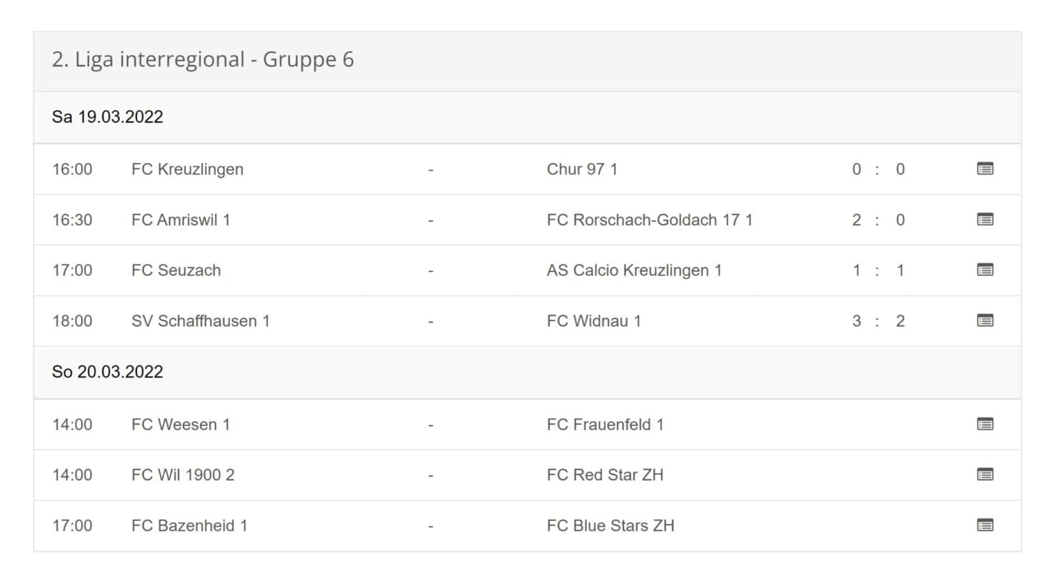Open match details icon for FC Amriswil game
1048x579 pixels.
click(984, 220)
